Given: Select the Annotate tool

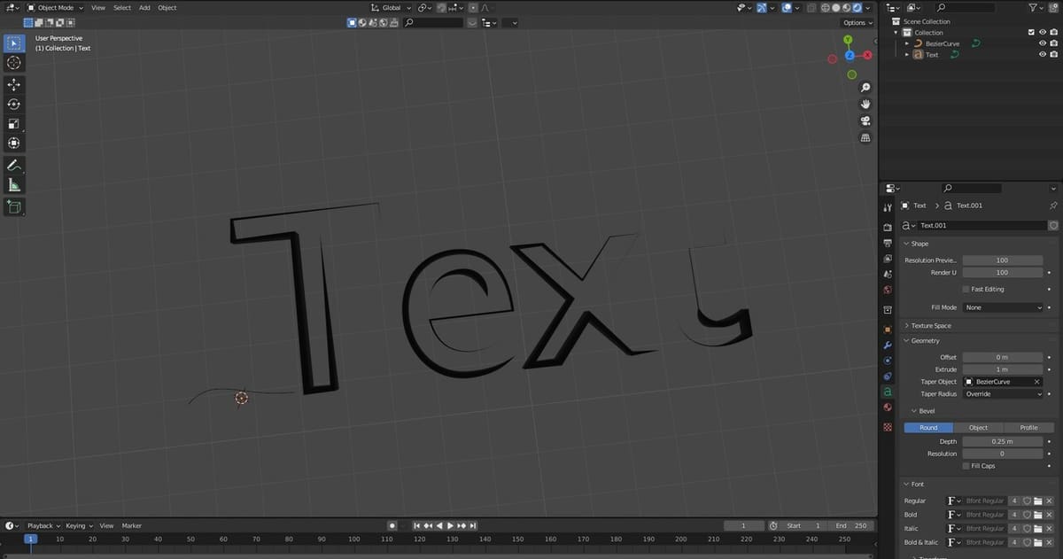Looking at the screenshot, I should point(14,166).
